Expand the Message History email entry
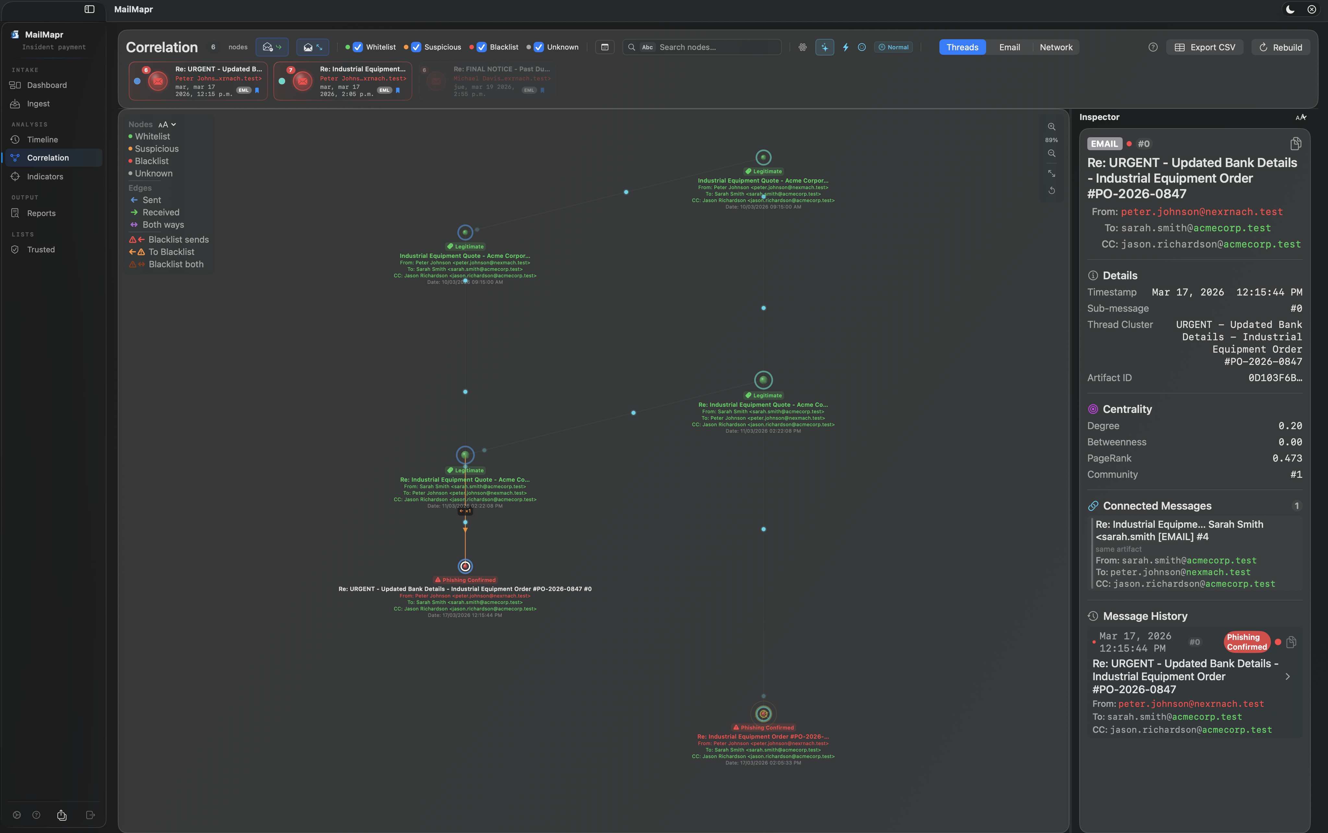Image resolution: width=1328 pixels, height=833 pixels. pyautogui.click(x=1287, y=677)
